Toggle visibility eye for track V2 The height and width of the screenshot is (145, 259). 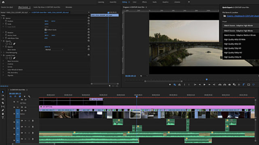coord(25,107)
